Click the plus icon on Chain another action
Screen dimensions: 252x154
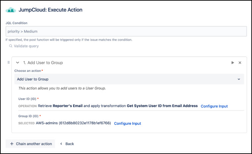[12, 144]
